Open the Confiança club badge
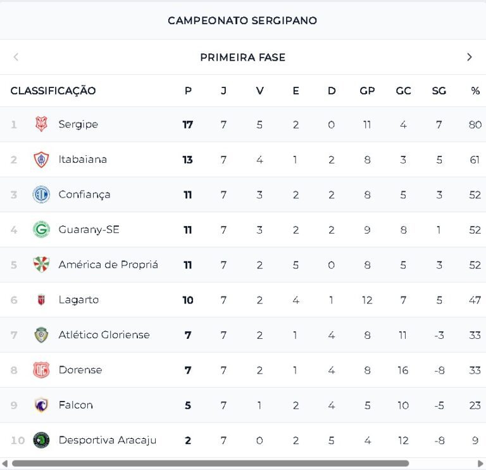This screenshot has width=486, height=470. click(41, 194)
